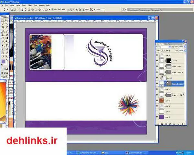194x155 pixels.
Task: Hide Layer 1 with eye icon
Action: (x=157, y=117)
